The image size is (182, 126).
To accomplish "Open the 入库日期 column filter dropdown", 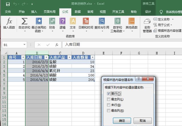I will [x=46, y=57].
